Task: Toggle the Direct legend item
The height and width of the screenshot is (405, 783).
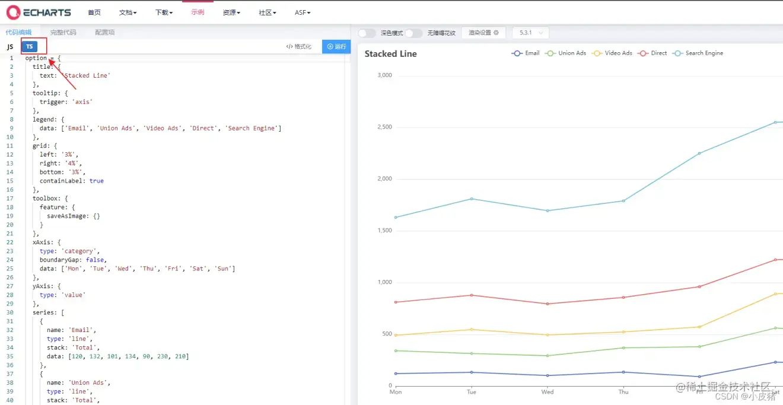Action: [652, 53]
